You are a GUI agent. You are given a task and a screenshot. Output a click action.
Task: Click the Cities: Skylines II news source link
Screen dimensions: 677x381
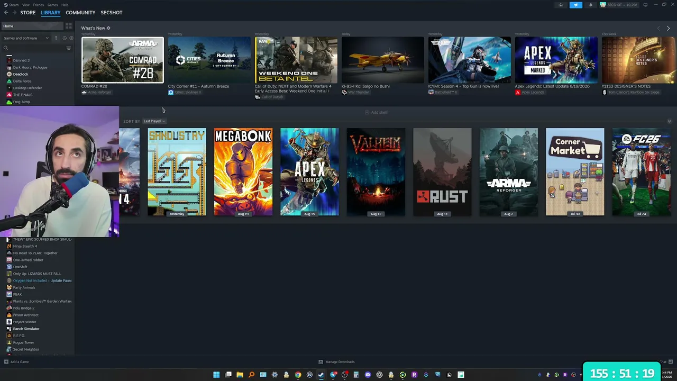pyautogui.click(x=188, y=93)
